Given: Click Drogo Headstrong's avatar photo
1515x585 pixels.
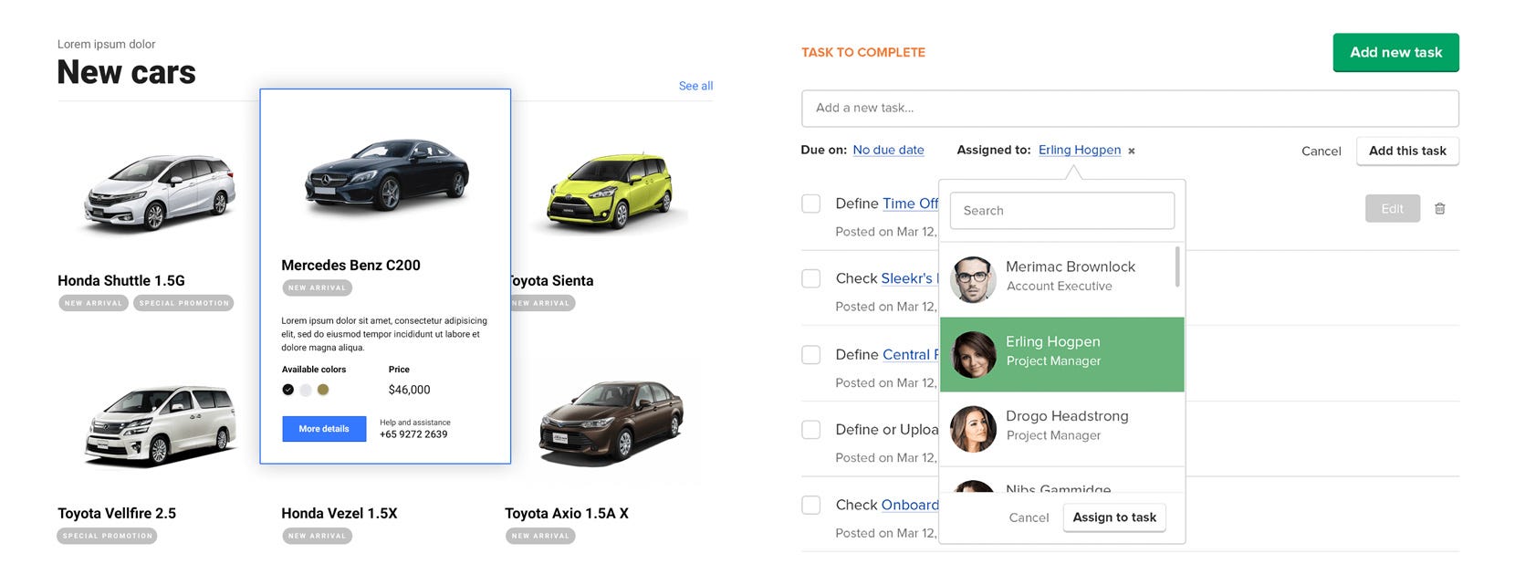Looking at the screenshot, I should pos(973,429).
